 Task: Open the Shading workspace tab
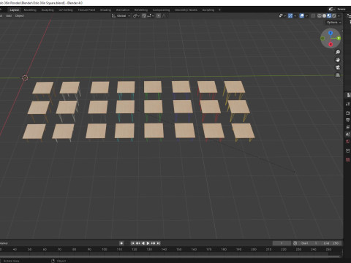click(x=105, y=10)
